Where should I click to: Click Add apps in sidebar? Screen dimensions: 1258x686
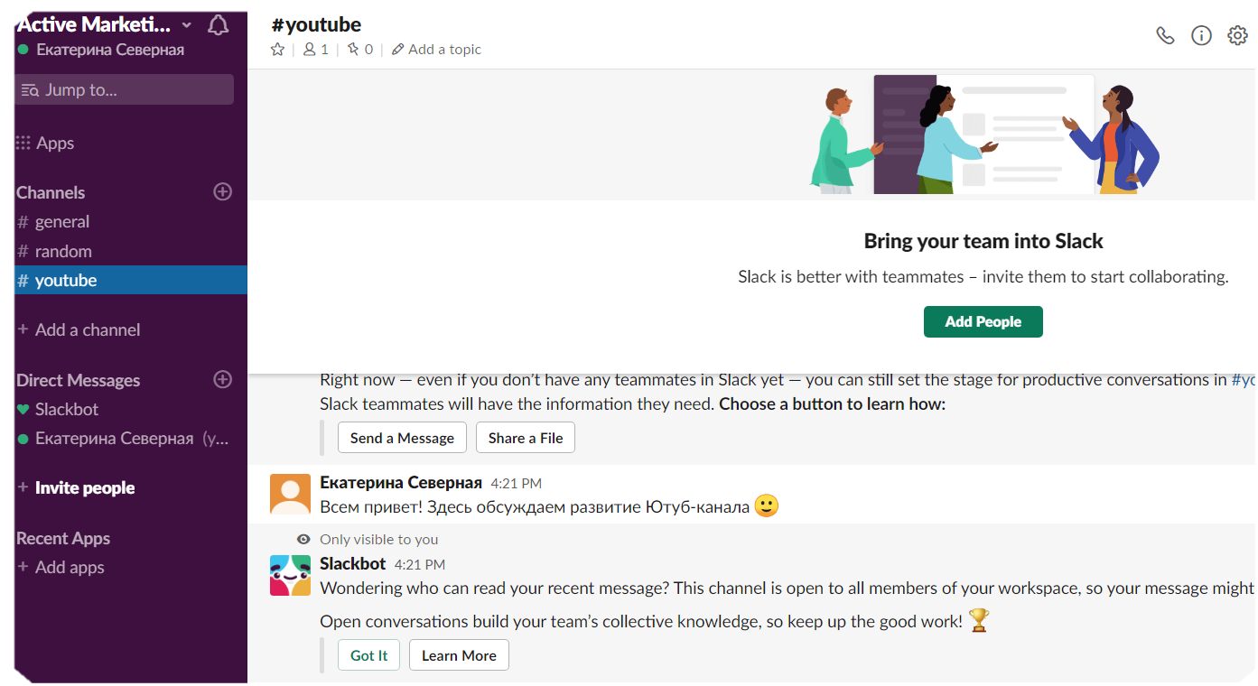pos(61,567)
